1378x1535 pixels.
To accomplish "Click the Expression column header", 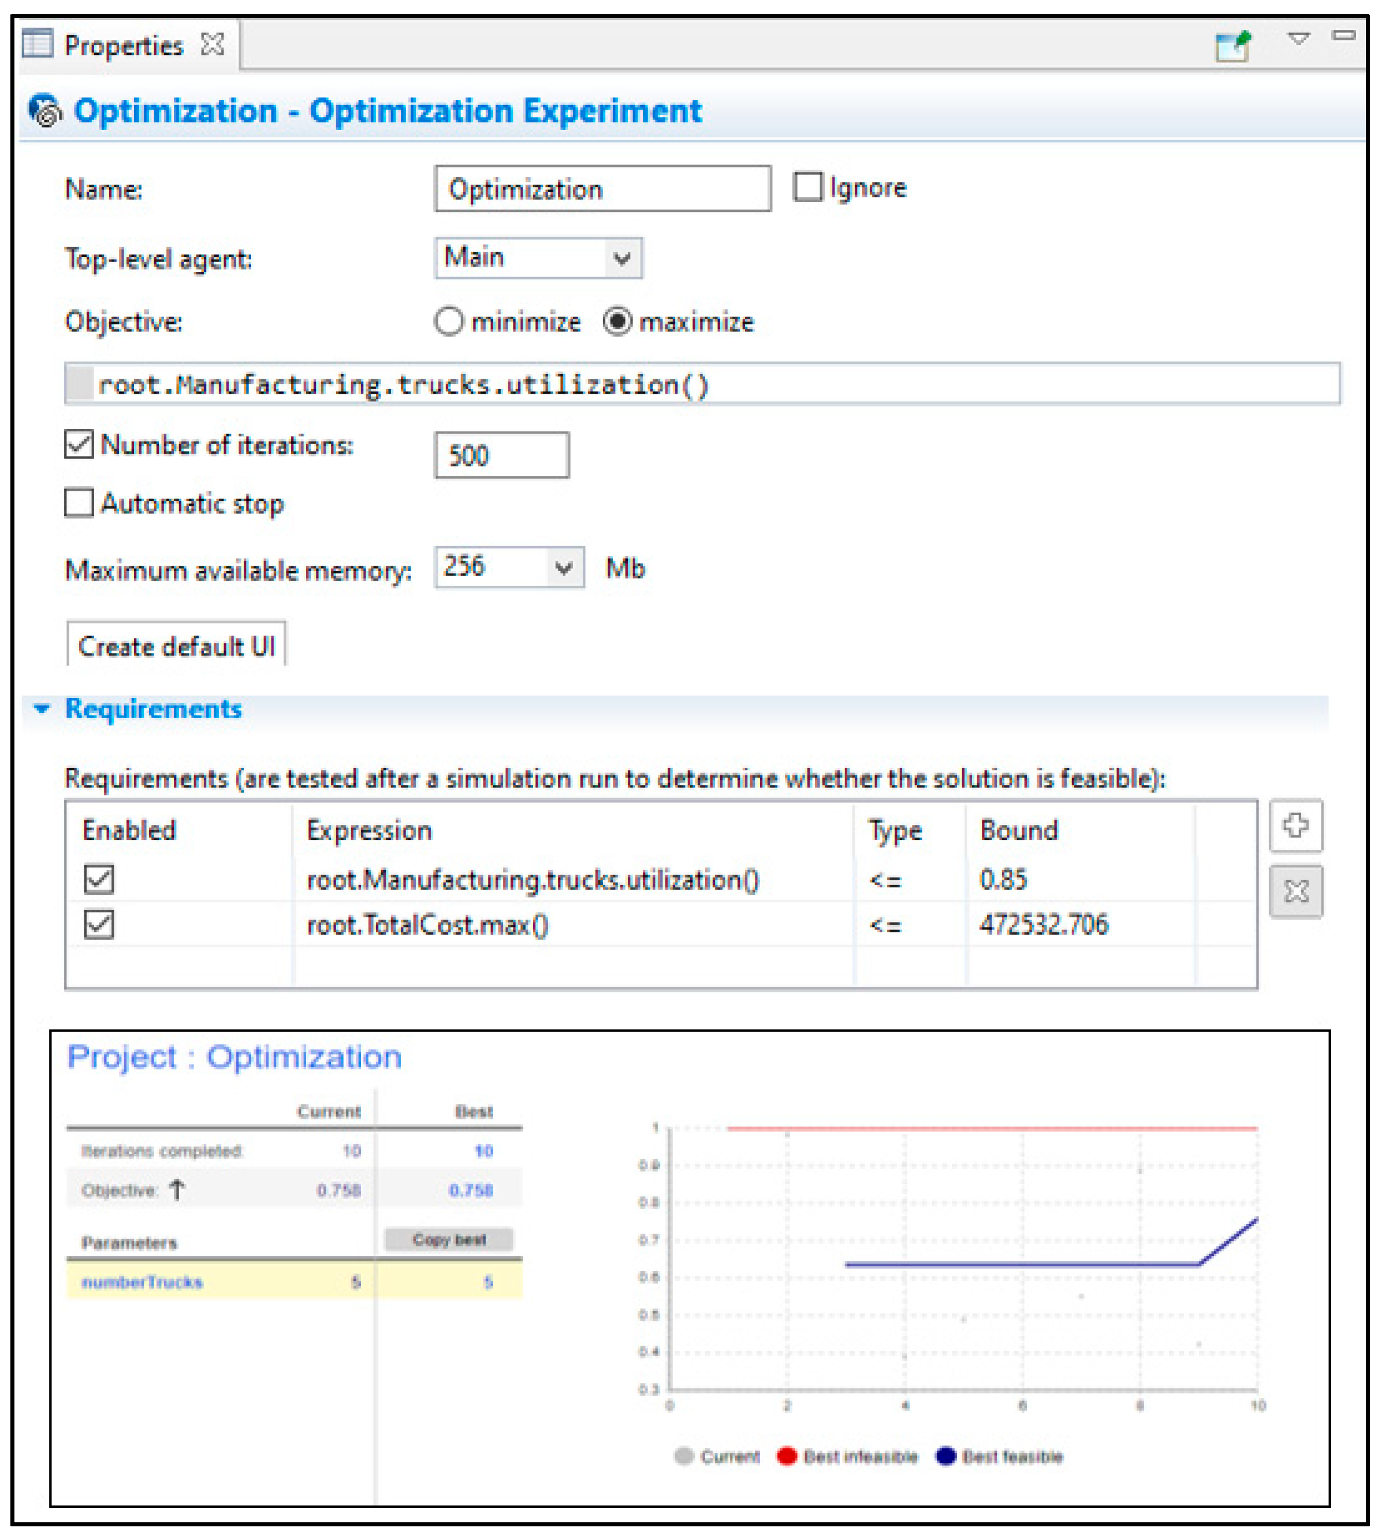I will coord(368,831).
